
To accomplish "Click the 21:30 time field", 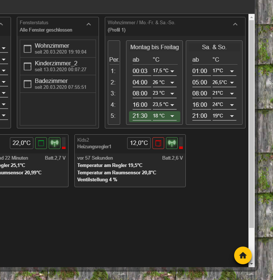I will [x=140, y=116].
